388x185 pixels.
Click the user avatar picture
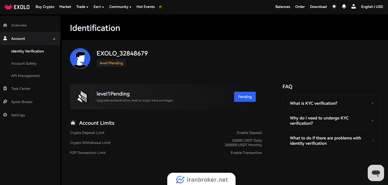coord(80,58)
